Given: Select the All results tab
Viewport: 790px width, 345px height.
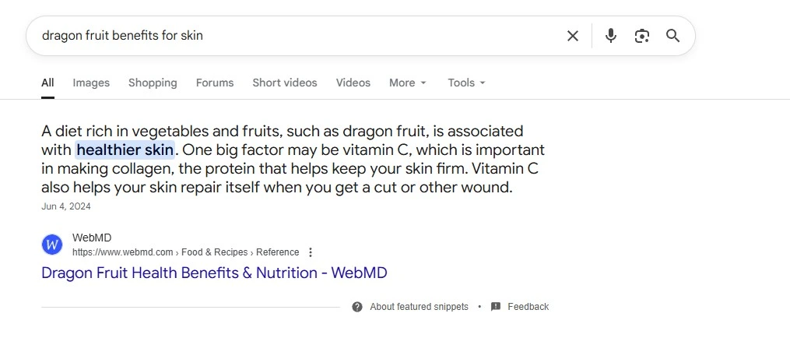Looking at the screenshot, I should (x=47, y=83).
